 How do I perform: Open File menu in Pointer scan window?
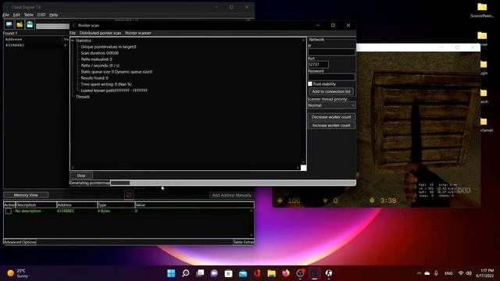(73, 33)
